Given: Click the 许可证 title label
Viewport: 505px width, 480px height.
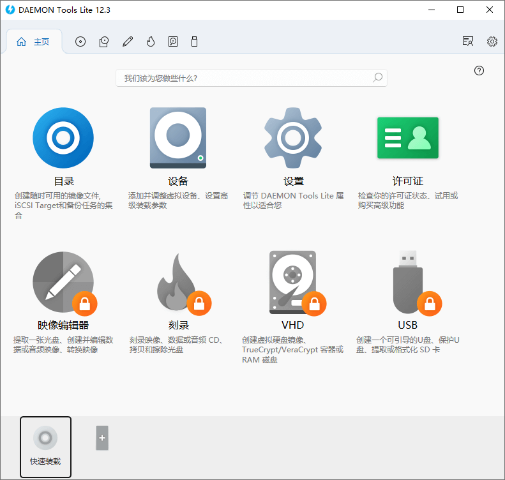Looking at the screenshot, I should (x=408, y=181).
